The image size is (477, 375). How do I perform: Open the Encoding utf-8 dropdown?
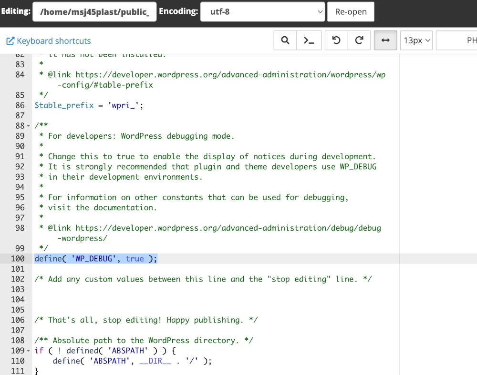pyautogui.click(x=263, y=11)
